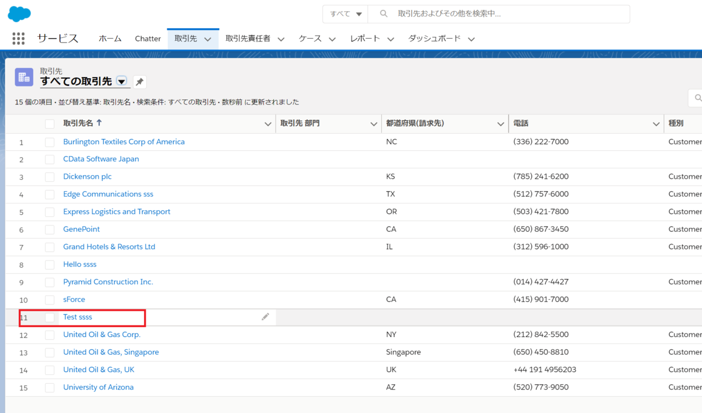The width and height of the screenshot is (702, 413).
Task: Open United Oil & Gas, Singapore account
Action: coord(111,352)
